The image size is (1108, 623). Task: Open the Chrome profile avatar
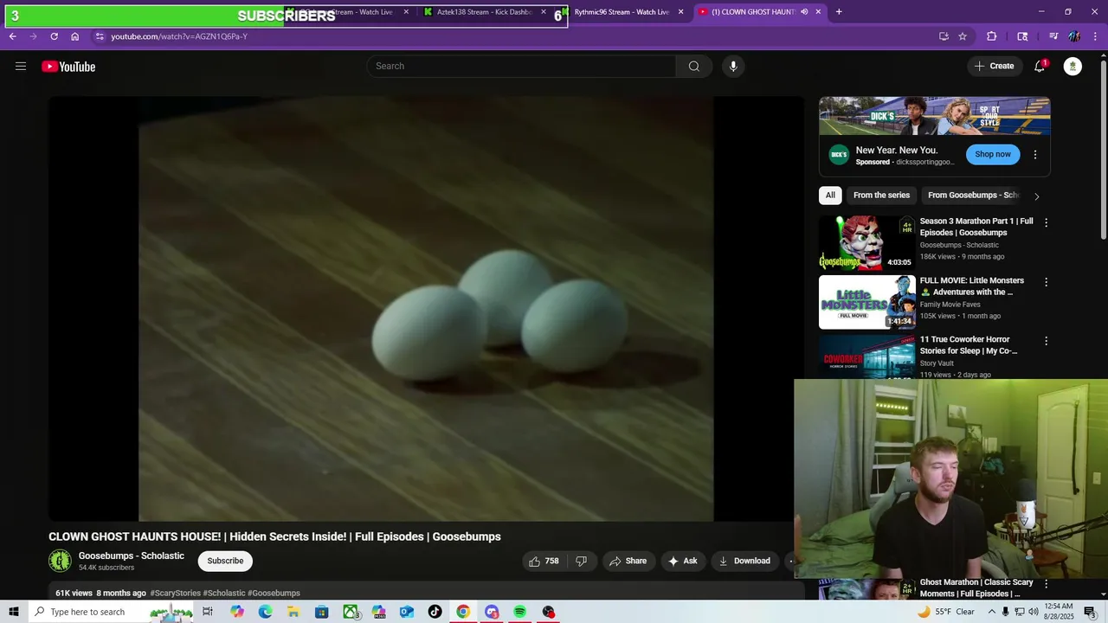pyautogui.click(x=1074, y=36)
